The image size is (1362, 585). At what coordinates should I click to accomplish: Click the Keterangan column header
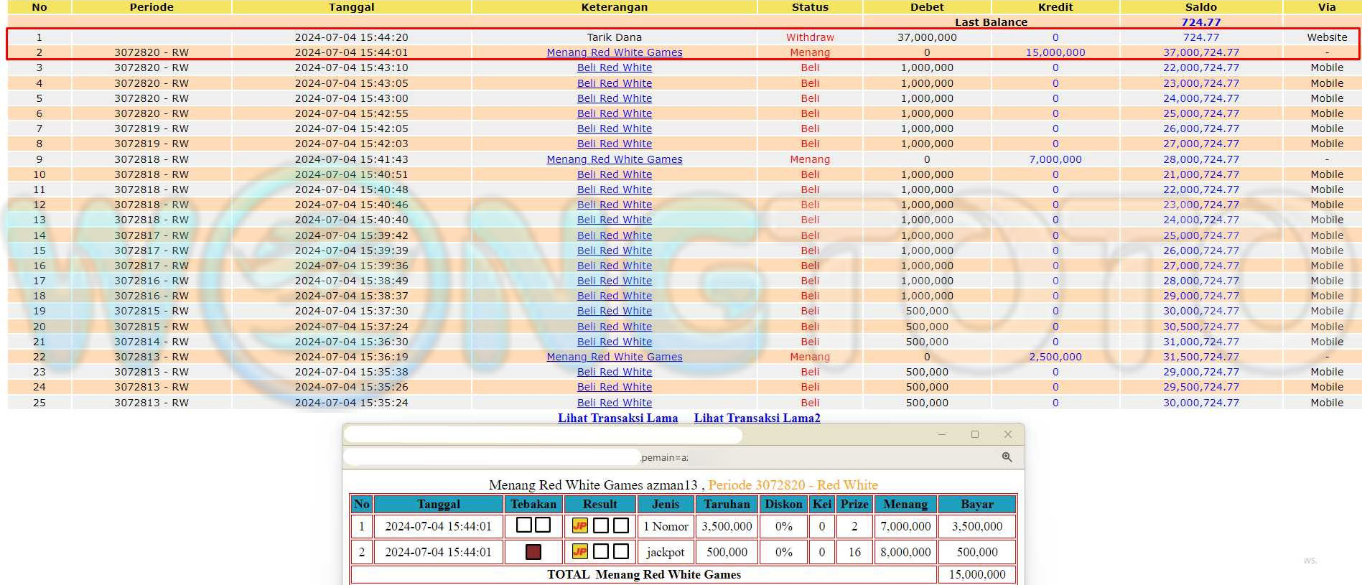tap(615, 7)
